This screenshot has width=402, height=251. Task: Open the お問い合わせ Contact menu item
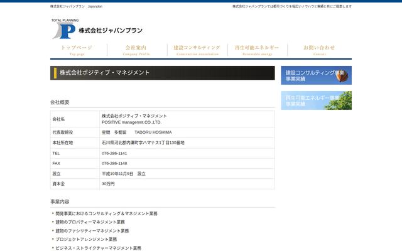click(319, 50)
